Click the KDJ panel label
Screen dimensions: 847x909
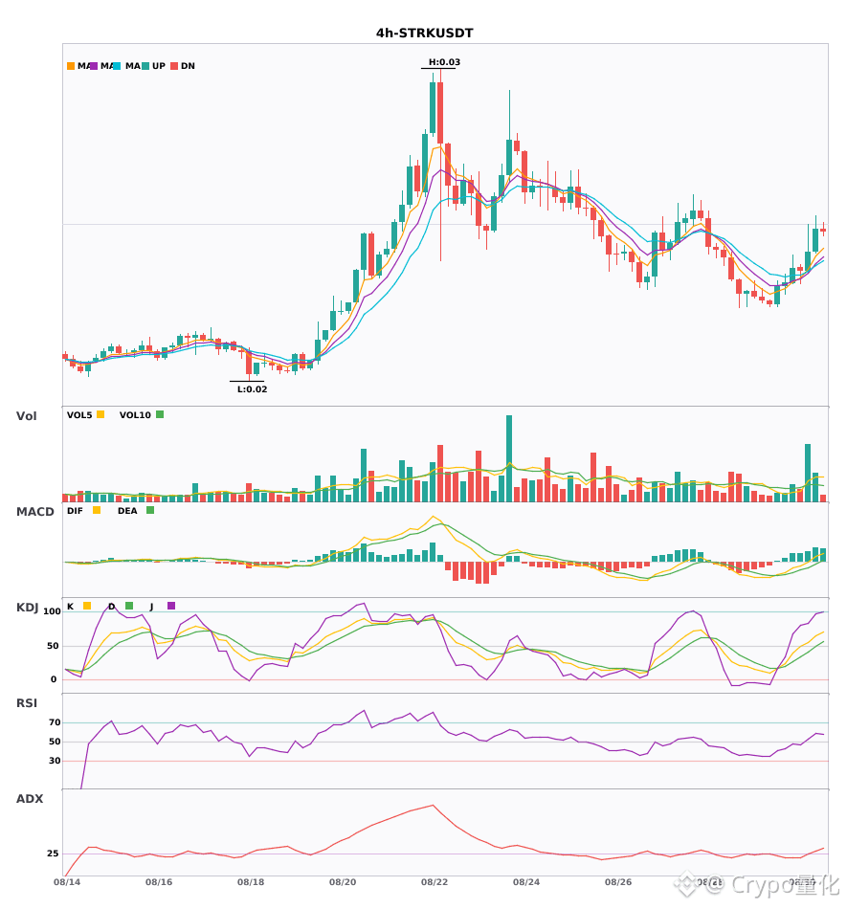click(x=27, y=608)
